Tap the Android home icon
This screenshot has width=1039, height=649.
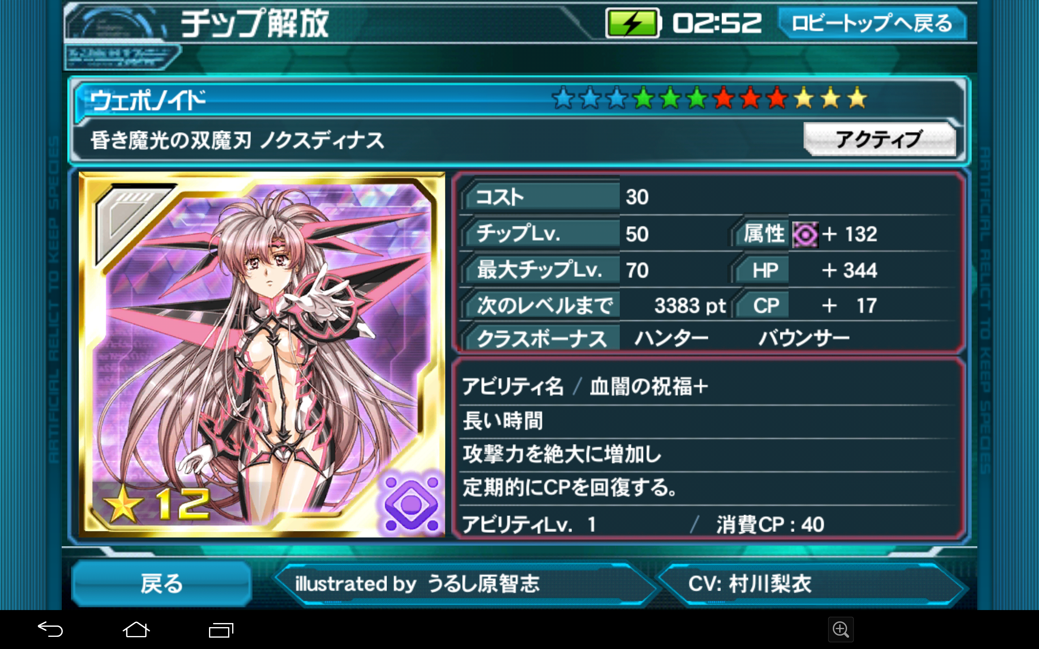click(136, 630)
